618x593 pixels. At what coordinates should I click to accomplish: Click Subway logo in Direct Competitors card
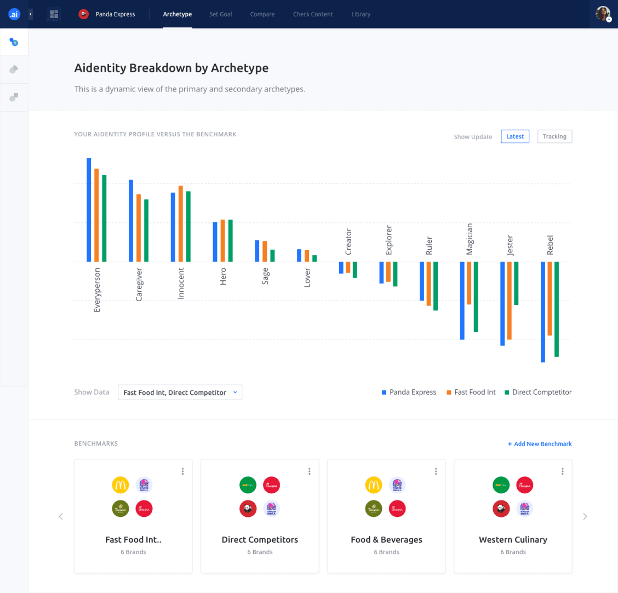click(x=248, y=485)
